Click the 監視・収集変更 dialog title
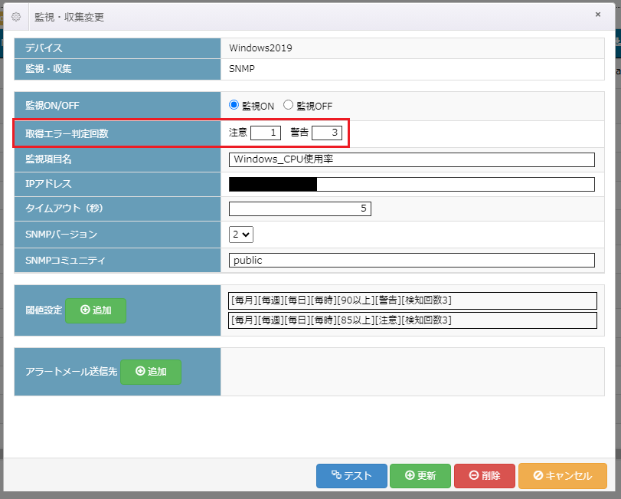 70,17
